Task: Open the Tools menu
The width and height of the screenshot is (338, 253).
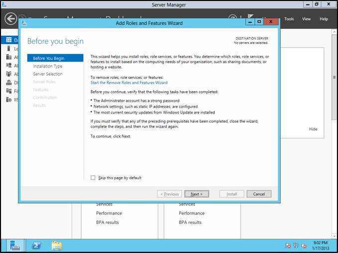Action: [x=289, y=19]
